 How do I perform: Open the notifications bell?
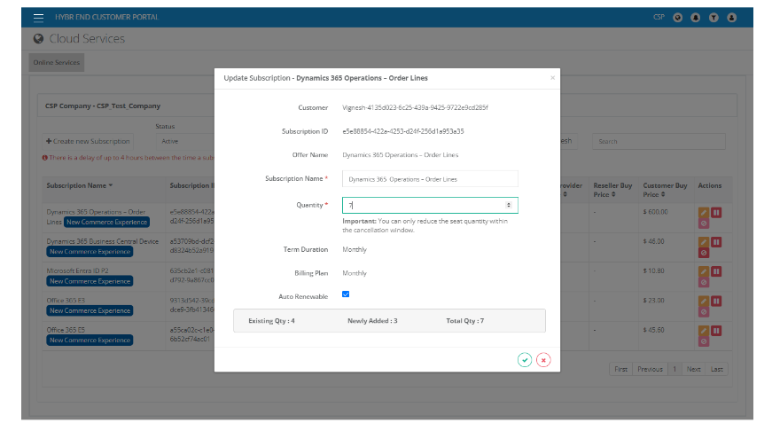click(695, 18)
